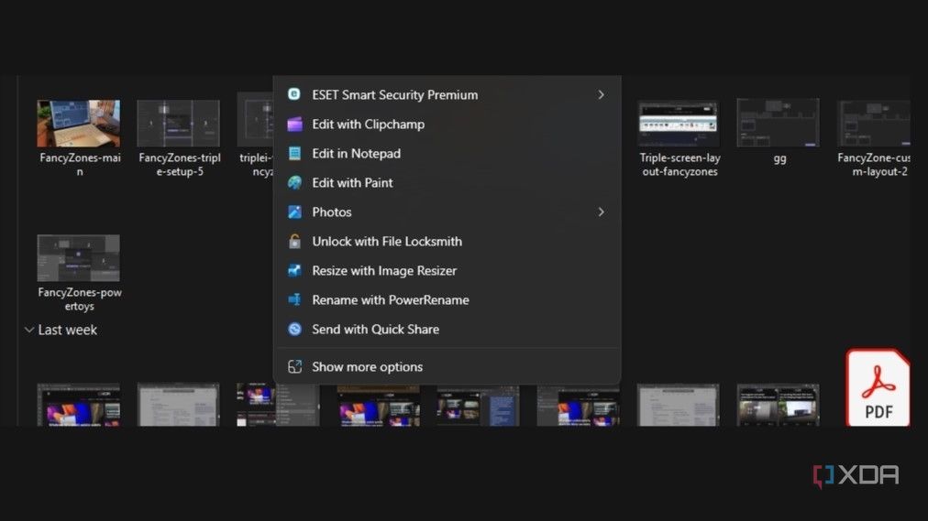
Task: Click the gg file name
Action: coord(780,158)
